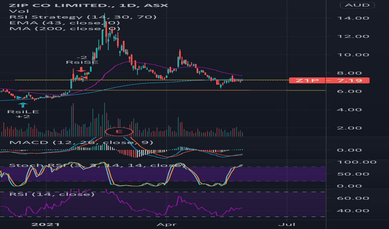Select the Stoch RSI indicator legend

(x=97, y=165)
